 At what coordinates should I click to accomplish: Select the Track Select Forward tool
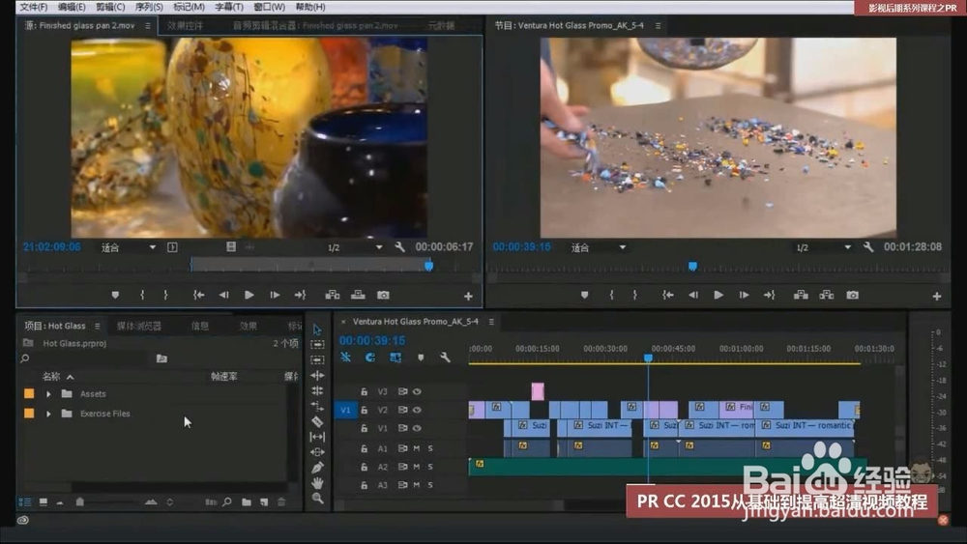[317, 344]
